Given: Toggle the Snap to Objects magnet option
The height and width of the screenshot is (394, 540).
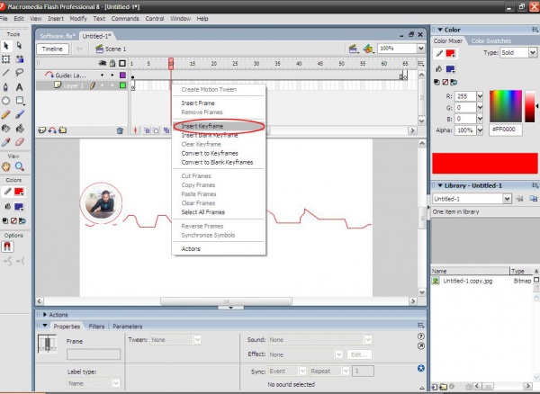Looking at the screenshot, I should [7, 246].
